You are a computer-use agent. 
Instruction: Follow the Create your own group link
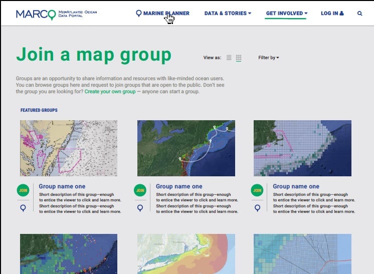[x=110, y=92]
